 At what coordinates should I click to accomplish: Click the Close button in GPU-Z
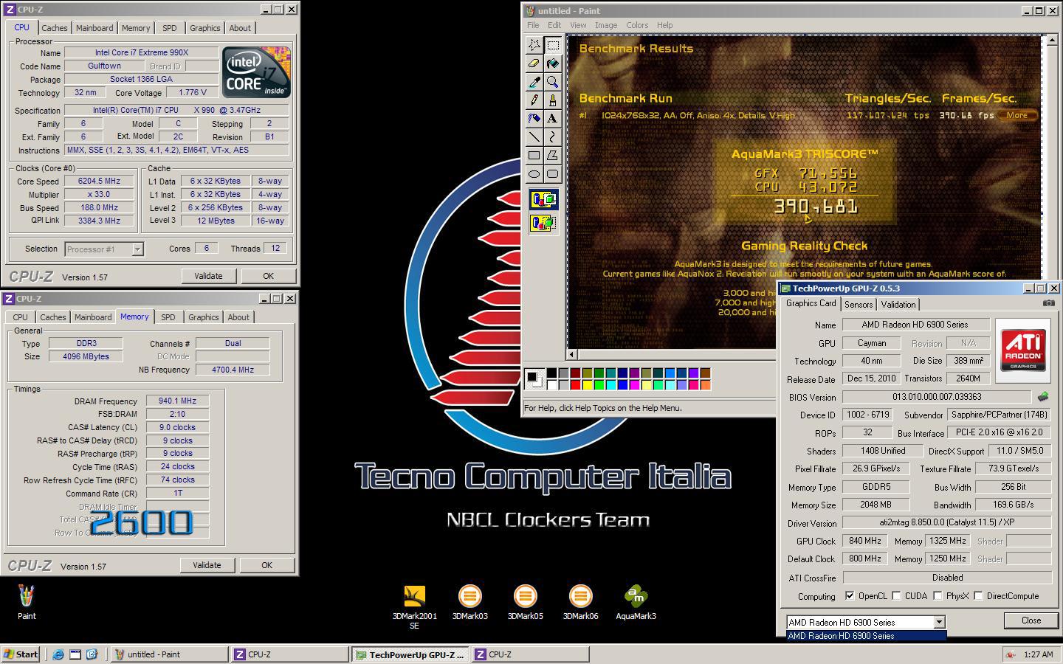click(x=1031, y=620)
